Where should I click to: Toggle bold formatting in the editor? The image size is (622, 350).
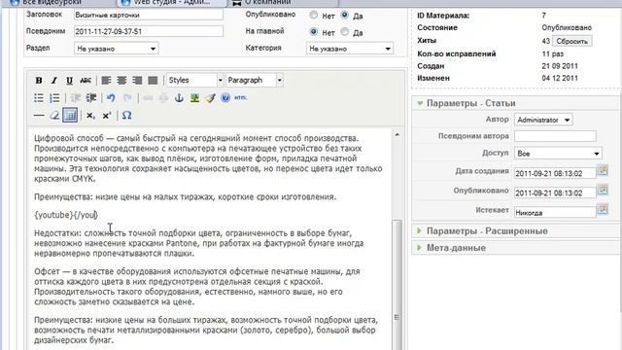(39, 80)
